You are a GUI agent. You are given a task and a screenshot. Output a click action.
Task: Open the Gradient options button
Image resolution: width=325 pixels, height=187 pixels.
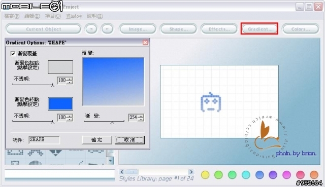[x=259, y=29]
